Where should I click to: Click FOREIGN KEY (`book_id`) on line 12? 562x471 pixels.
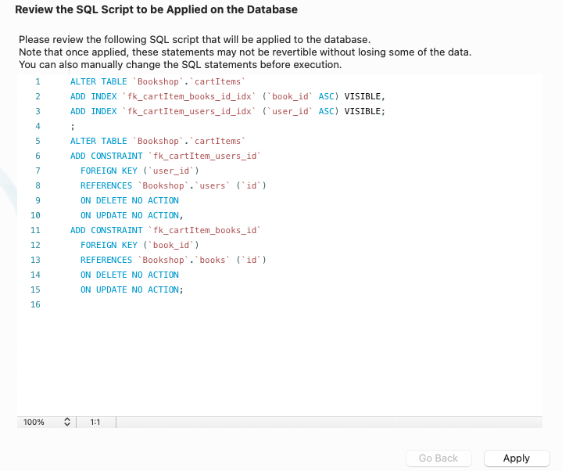click(139, 245)
